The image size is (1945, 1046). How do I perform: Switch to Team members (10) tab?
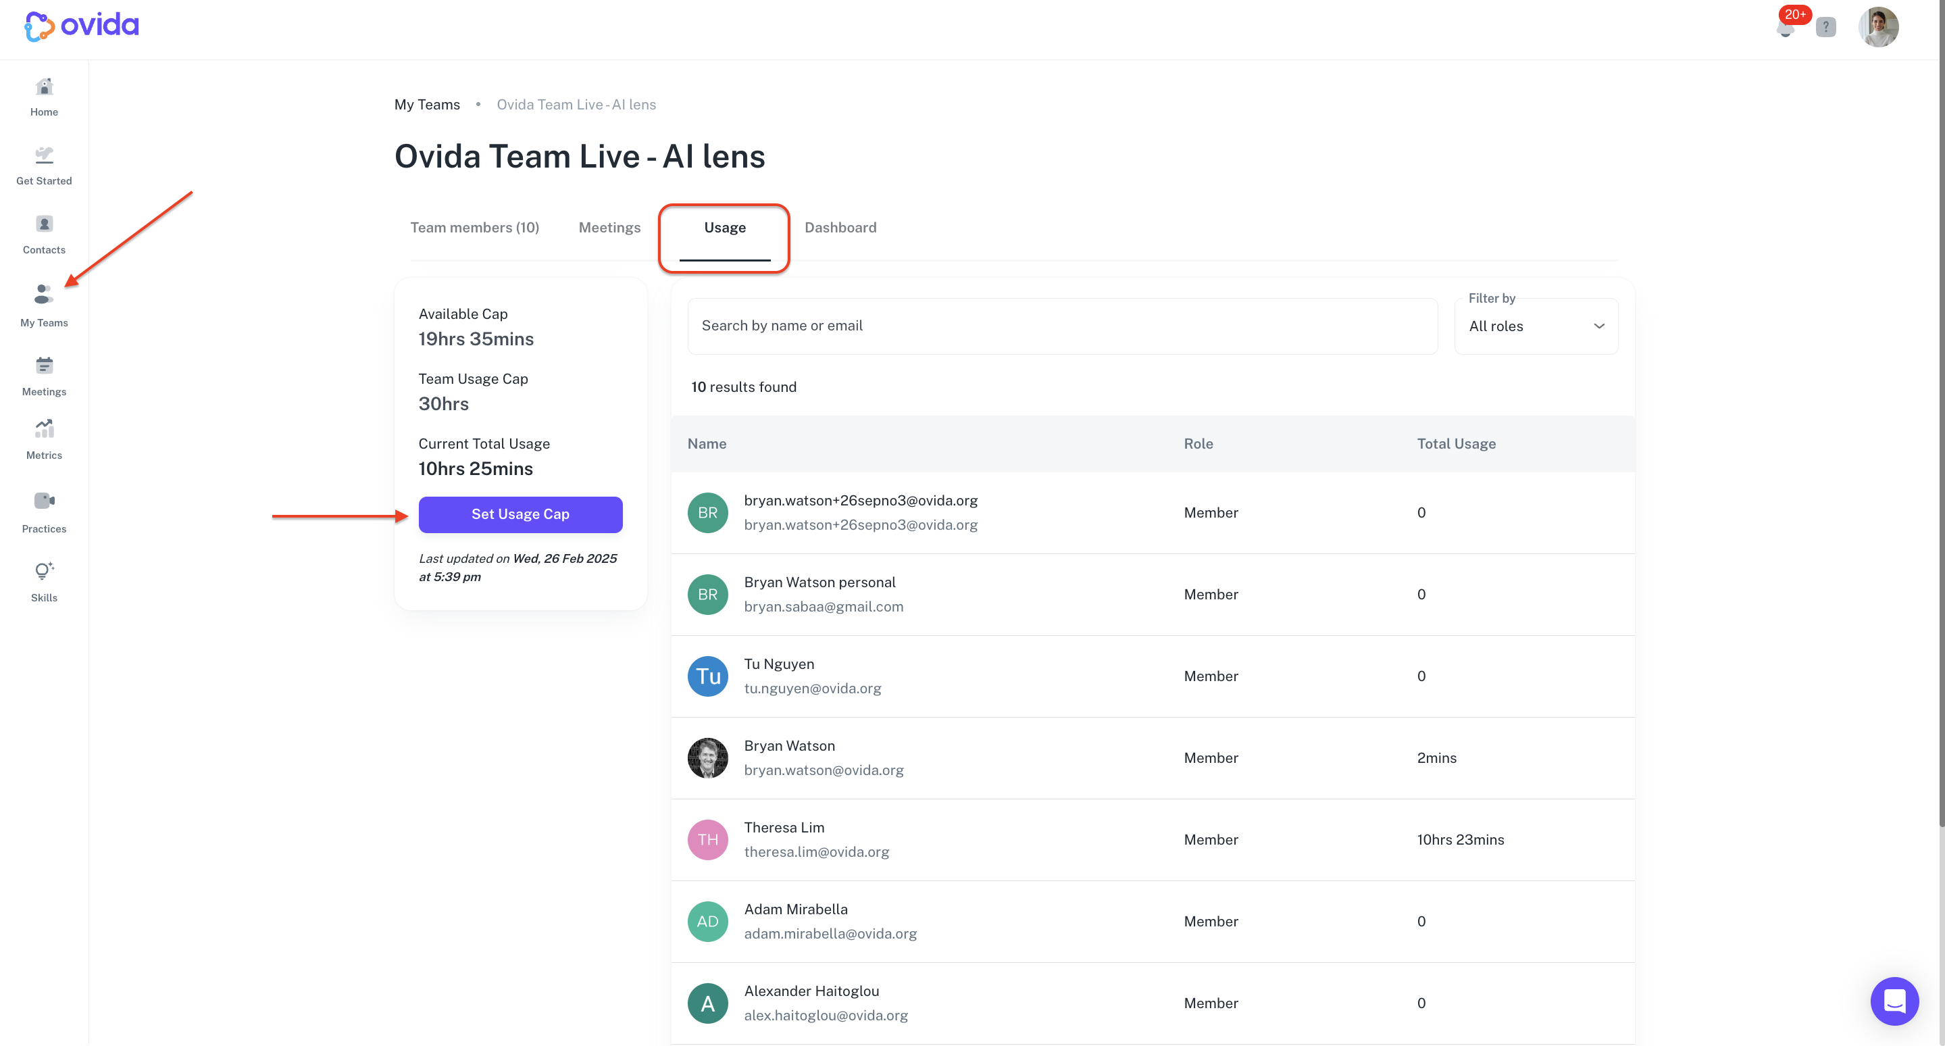pos(474,227)
